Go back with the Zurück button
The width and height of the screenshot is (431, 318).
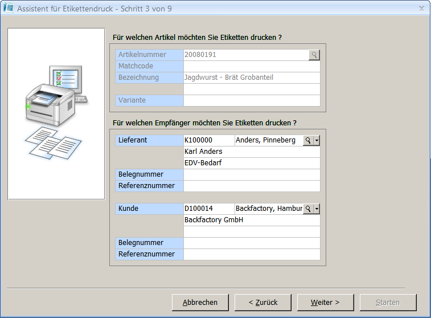click(x=262, y=302)
